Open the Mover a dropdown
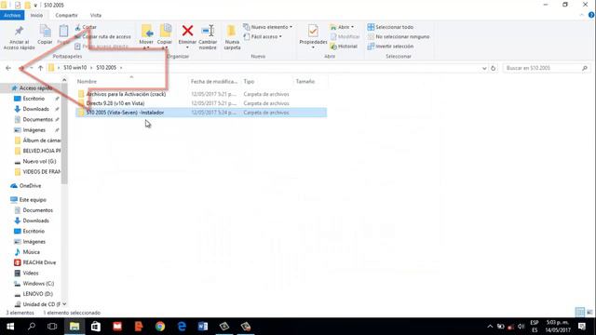 pyautogui.click(x=146, y=37)
